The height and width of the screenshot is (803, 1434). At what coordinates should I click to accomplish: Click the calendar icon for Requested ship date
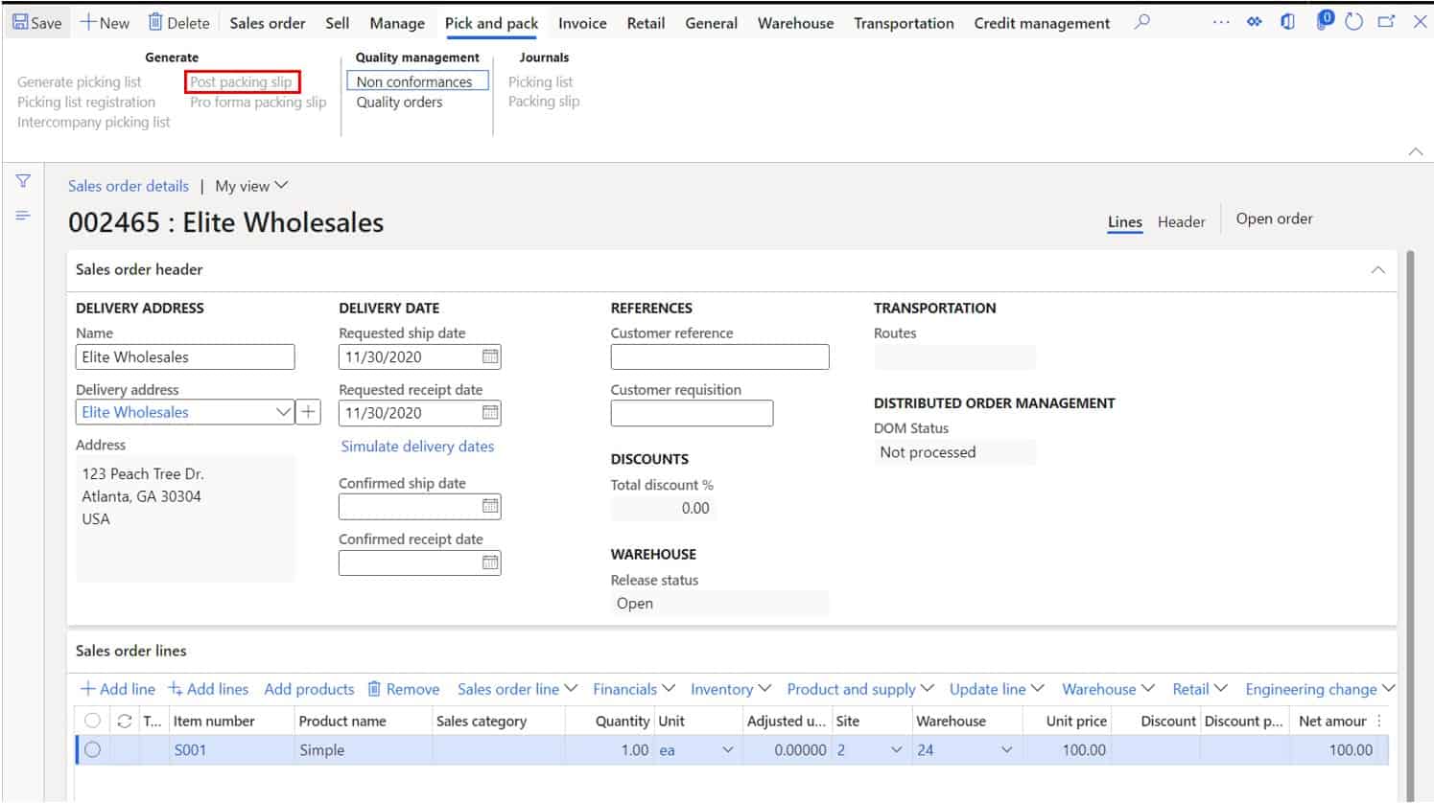click(x=490, y=356)
